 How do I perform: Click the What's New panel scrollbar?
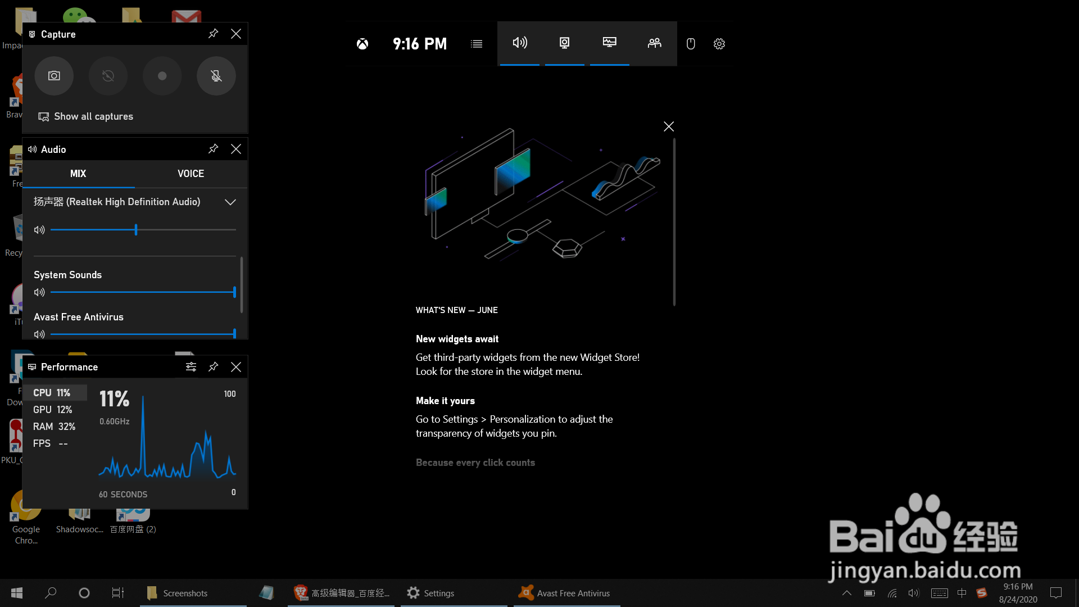point(674,222)
